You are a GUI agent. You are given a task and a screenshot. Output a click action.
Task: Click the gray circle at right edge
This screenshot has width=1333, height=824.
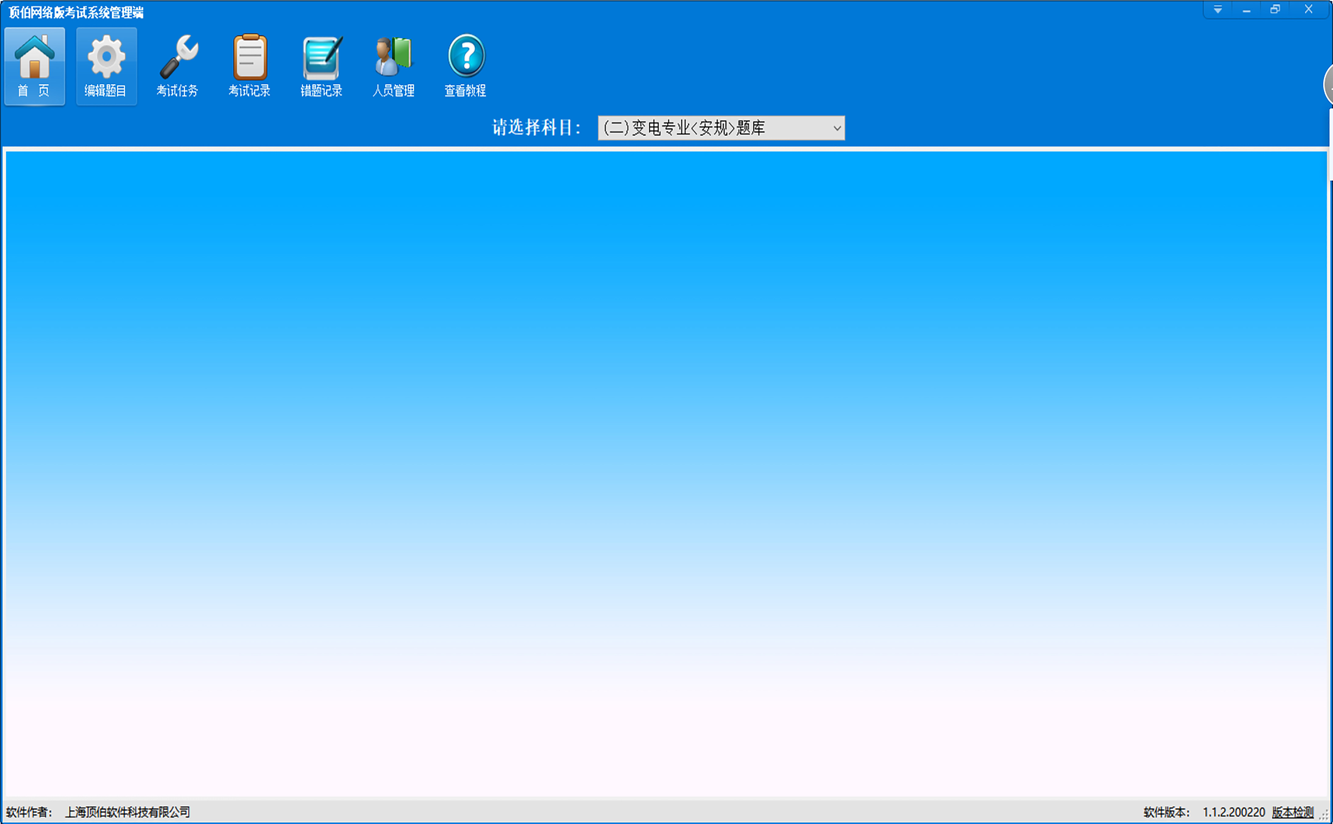click(x=1329, y=85)
